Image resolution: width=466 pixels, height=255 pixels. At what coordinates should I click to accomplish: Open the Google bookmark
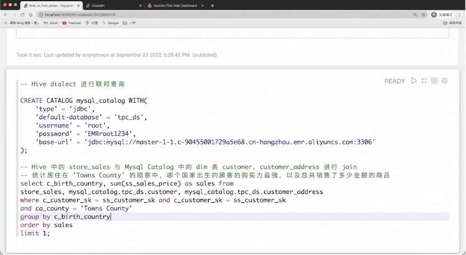[110, 23]
